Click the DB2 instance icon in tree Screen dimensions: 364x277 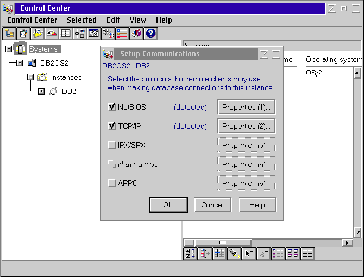coord(53,91)
